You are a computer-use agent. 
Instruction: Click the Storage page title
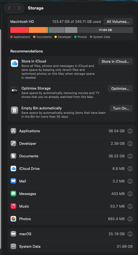[x=36, y=8]
